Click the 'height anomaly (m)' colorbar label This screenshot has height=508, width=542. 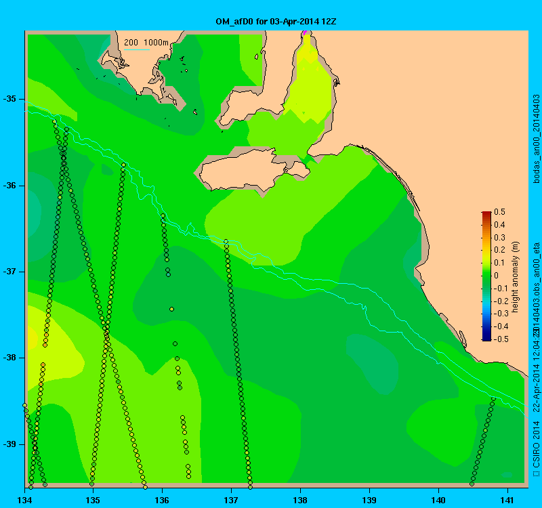[516, 277]
